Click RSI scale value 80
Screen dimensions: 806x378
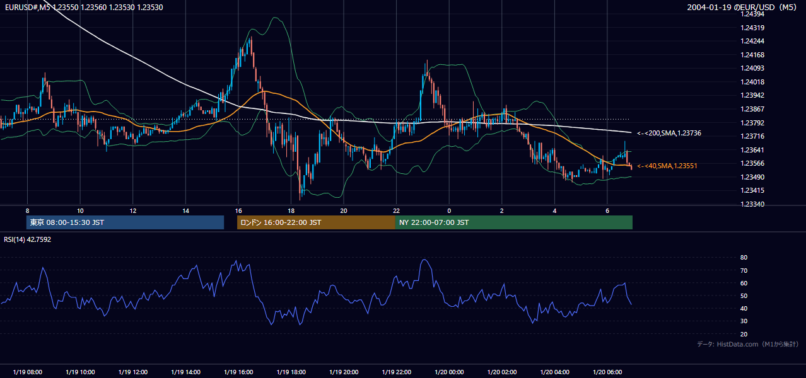[744, 258]
